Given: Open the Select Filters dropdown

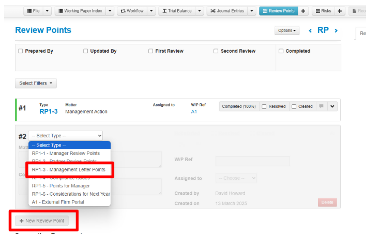Looking at the screenshot, I should tap(36, 83).
